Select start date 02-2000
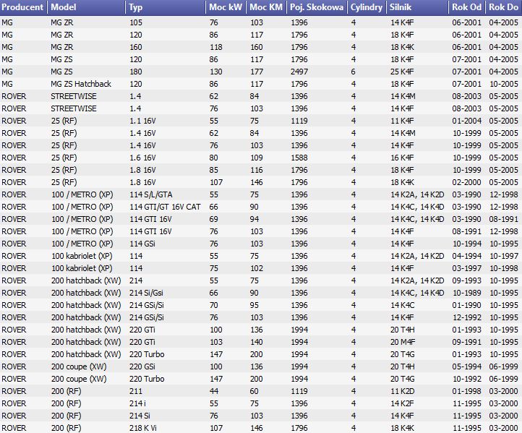Viewport: 522px width, 433px height. click(467, 182)
